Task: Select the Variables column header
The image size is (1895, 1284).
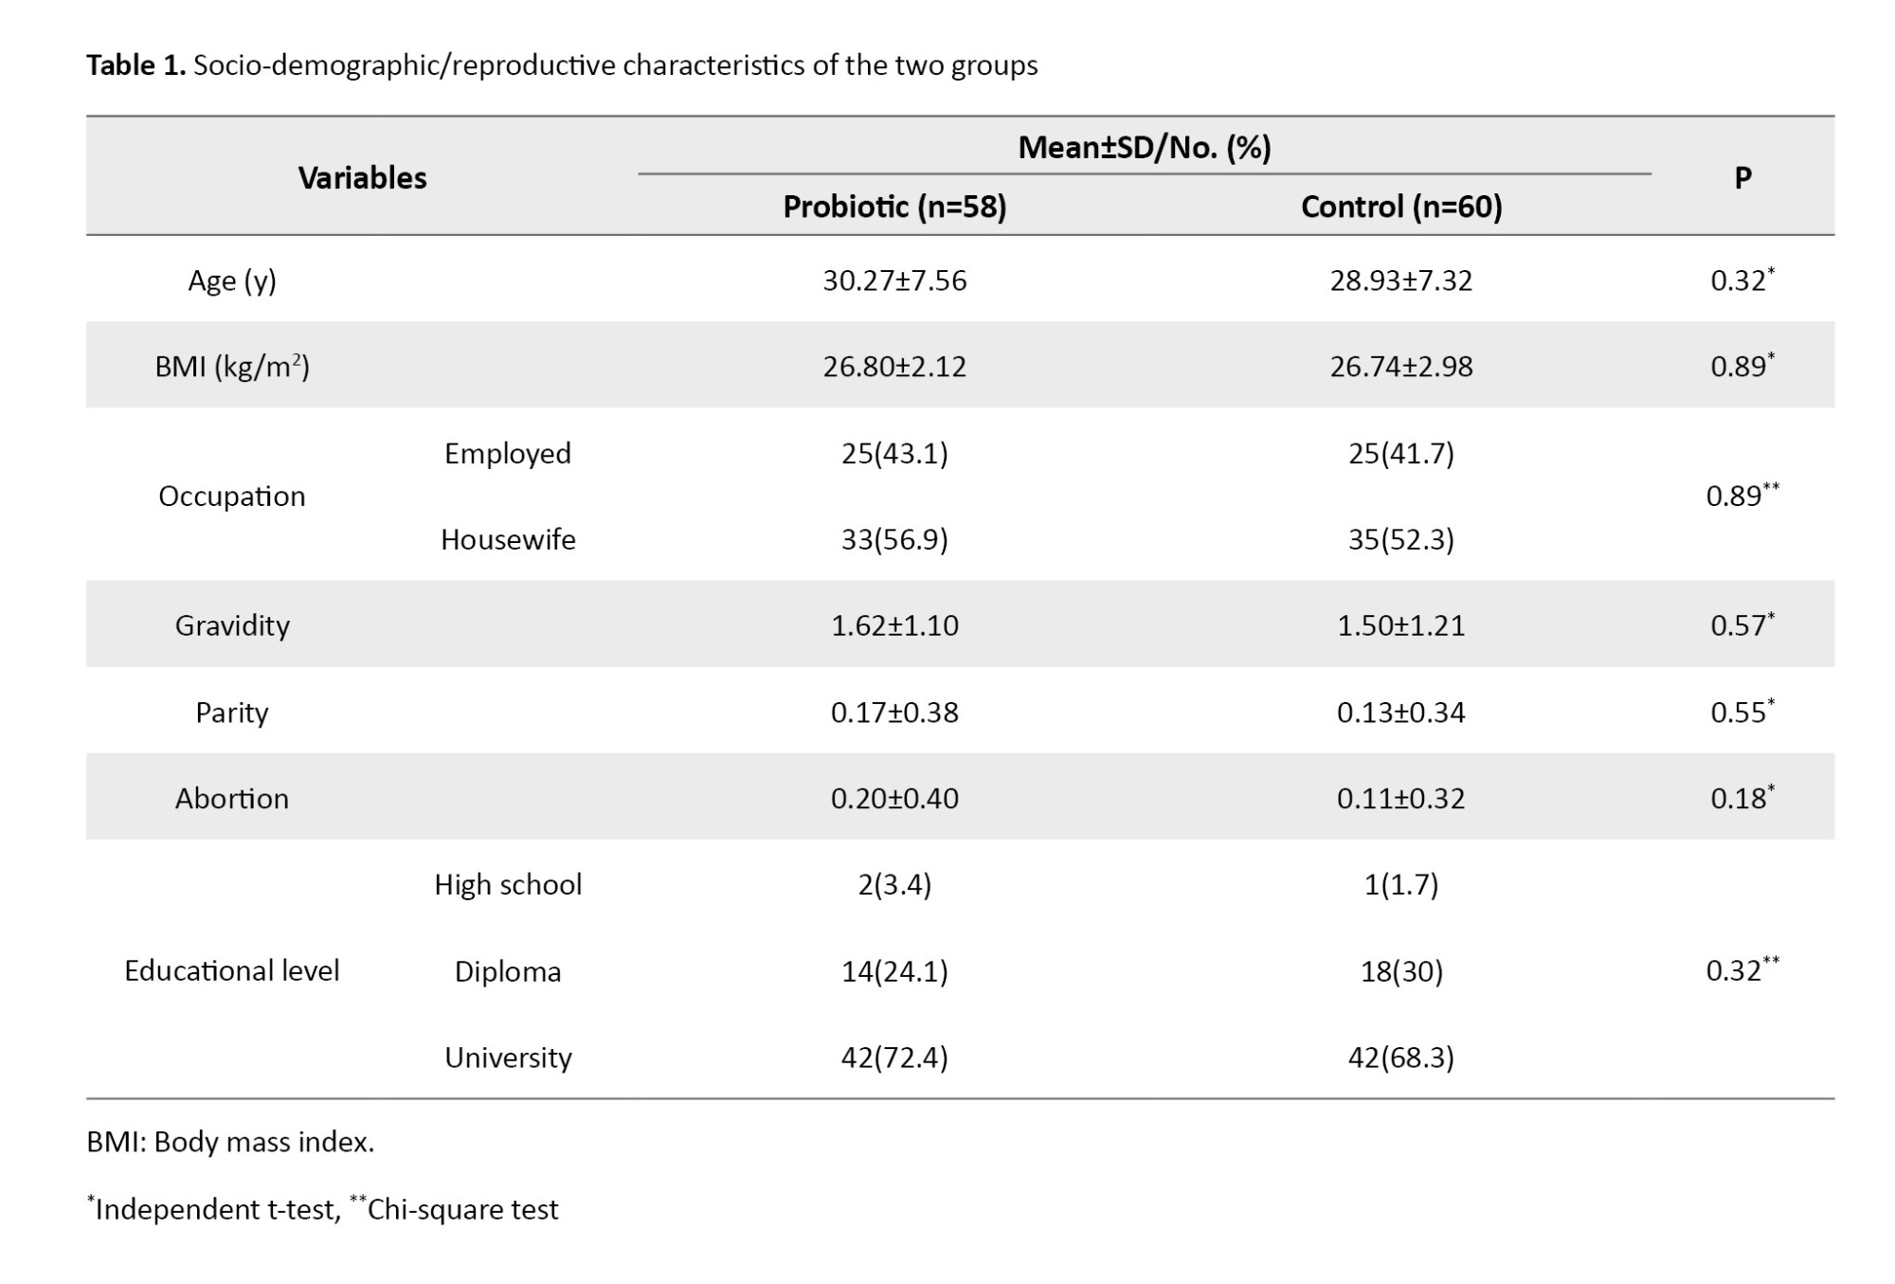Action: pyautogui.click(x=362, y=177)
